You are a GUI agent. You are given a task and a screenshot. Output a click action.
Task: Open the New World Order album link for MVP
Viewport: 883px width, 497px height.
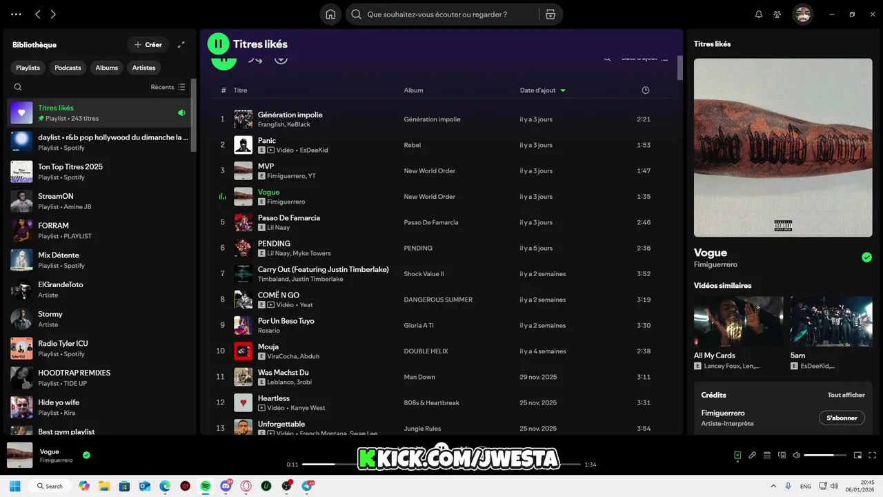click(429, 170)
